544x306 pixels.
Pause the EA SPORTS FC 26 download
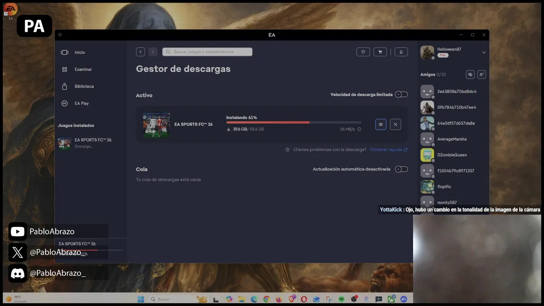point(381,124)
